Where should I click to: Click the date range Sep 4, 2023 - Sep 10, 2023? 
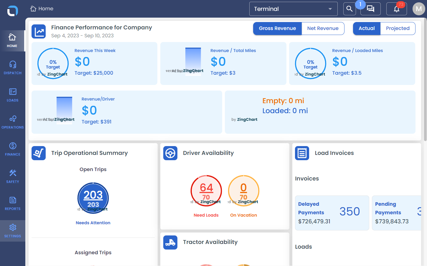click(83, 36)
